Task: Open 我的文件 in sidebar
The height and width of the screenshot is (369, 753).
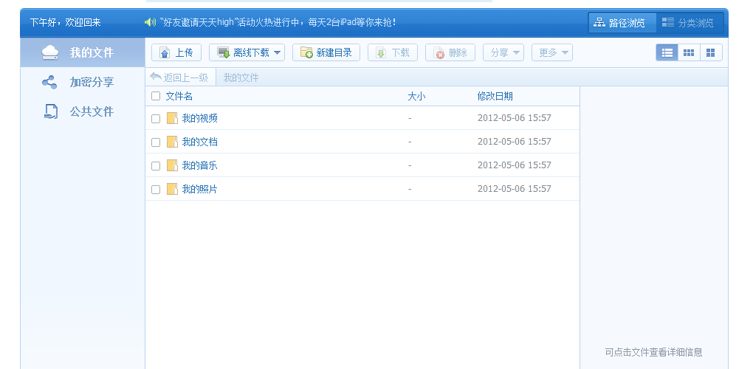Action: tap(82, 52)
